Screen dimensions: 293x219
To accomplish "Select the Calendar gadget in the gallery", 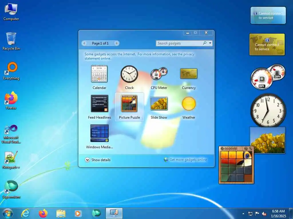I will pos(99,77).
